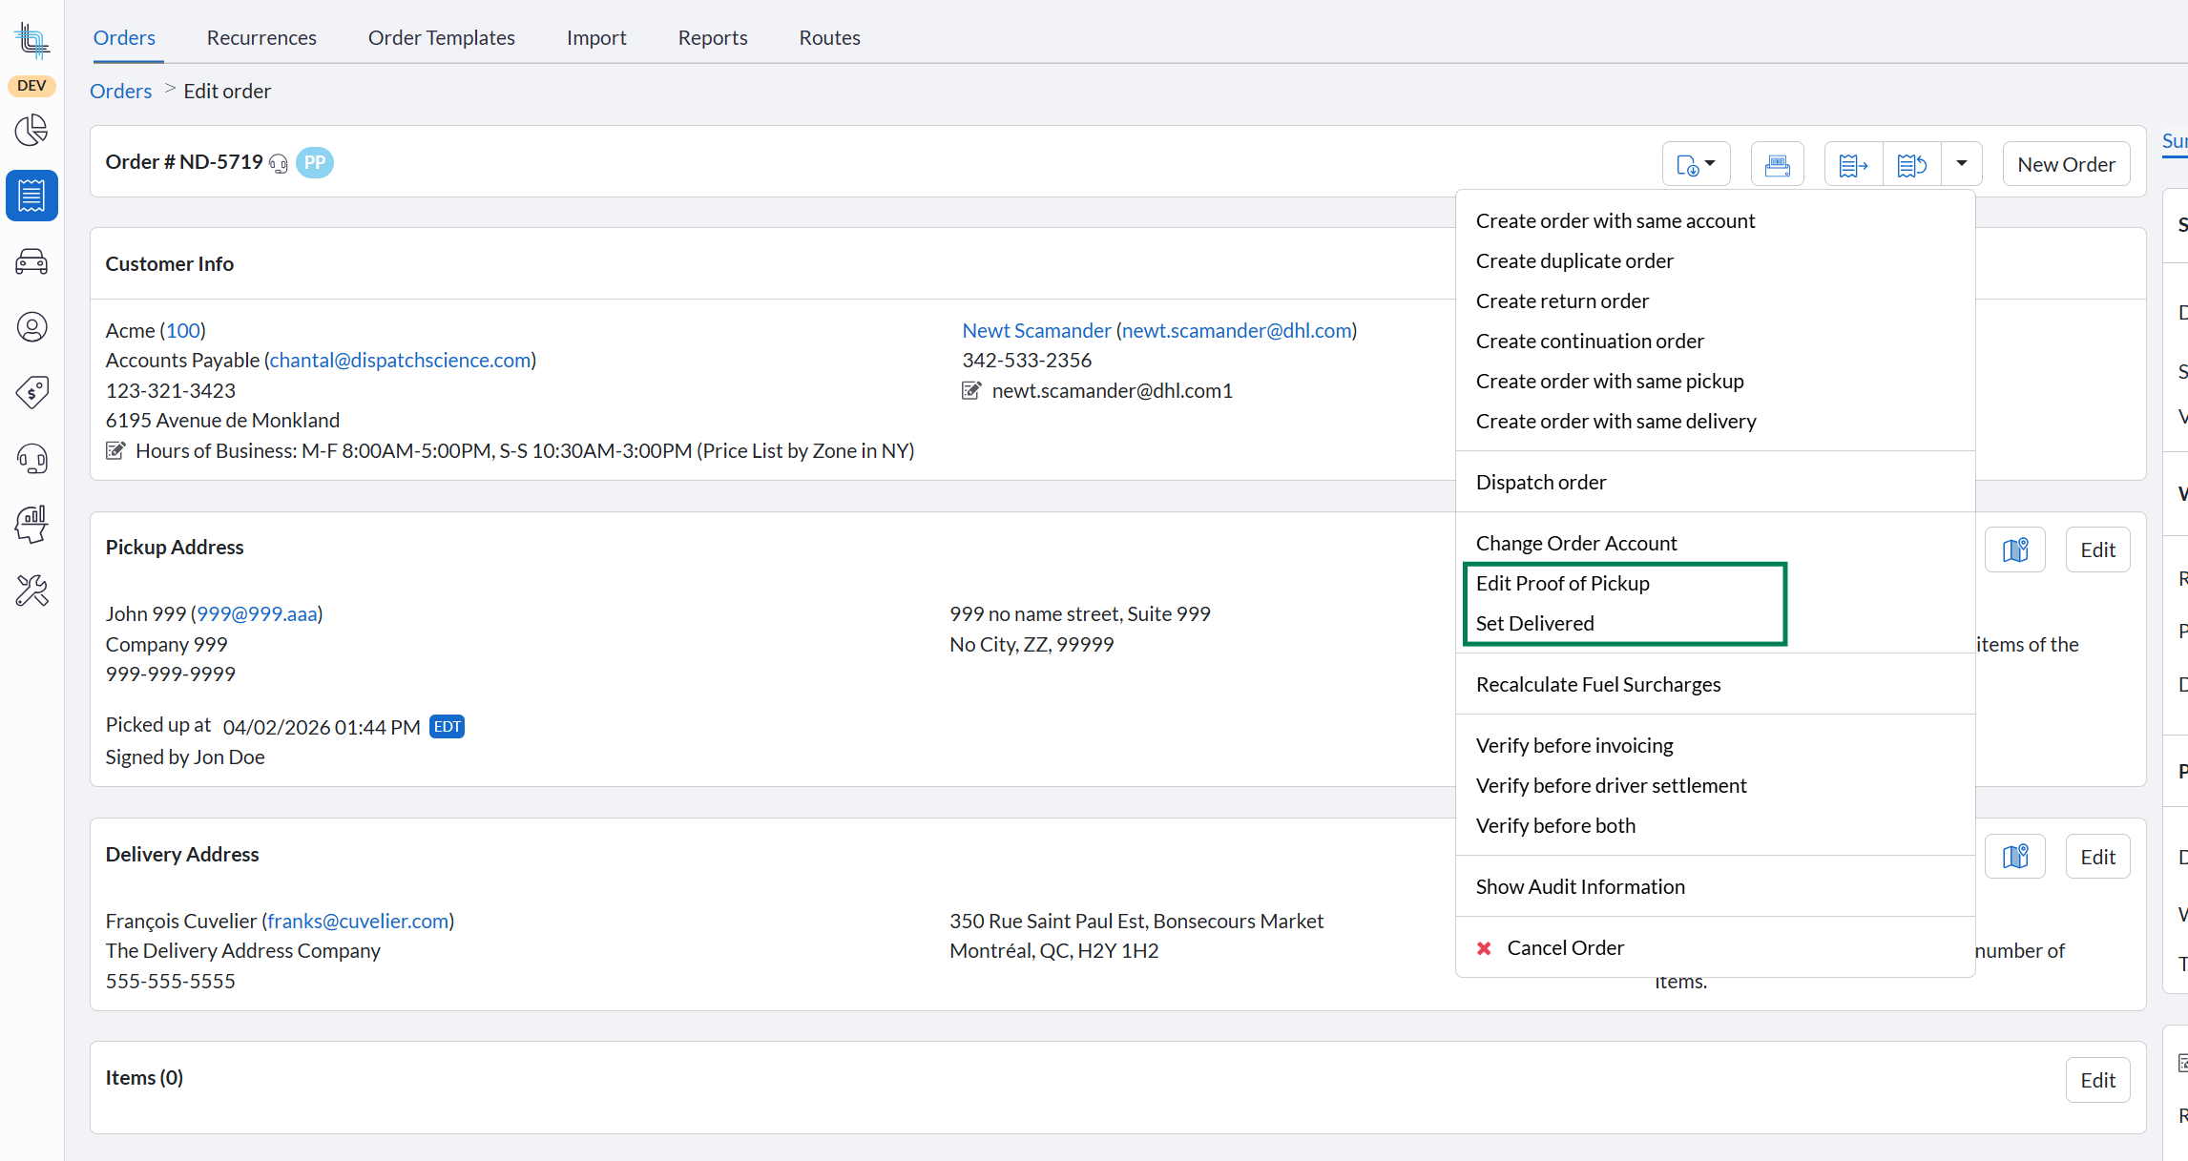The width and height of the screenshot is (2188, 1161).
Task: Click Edit button in Items section
Action: point(2096,1081)
